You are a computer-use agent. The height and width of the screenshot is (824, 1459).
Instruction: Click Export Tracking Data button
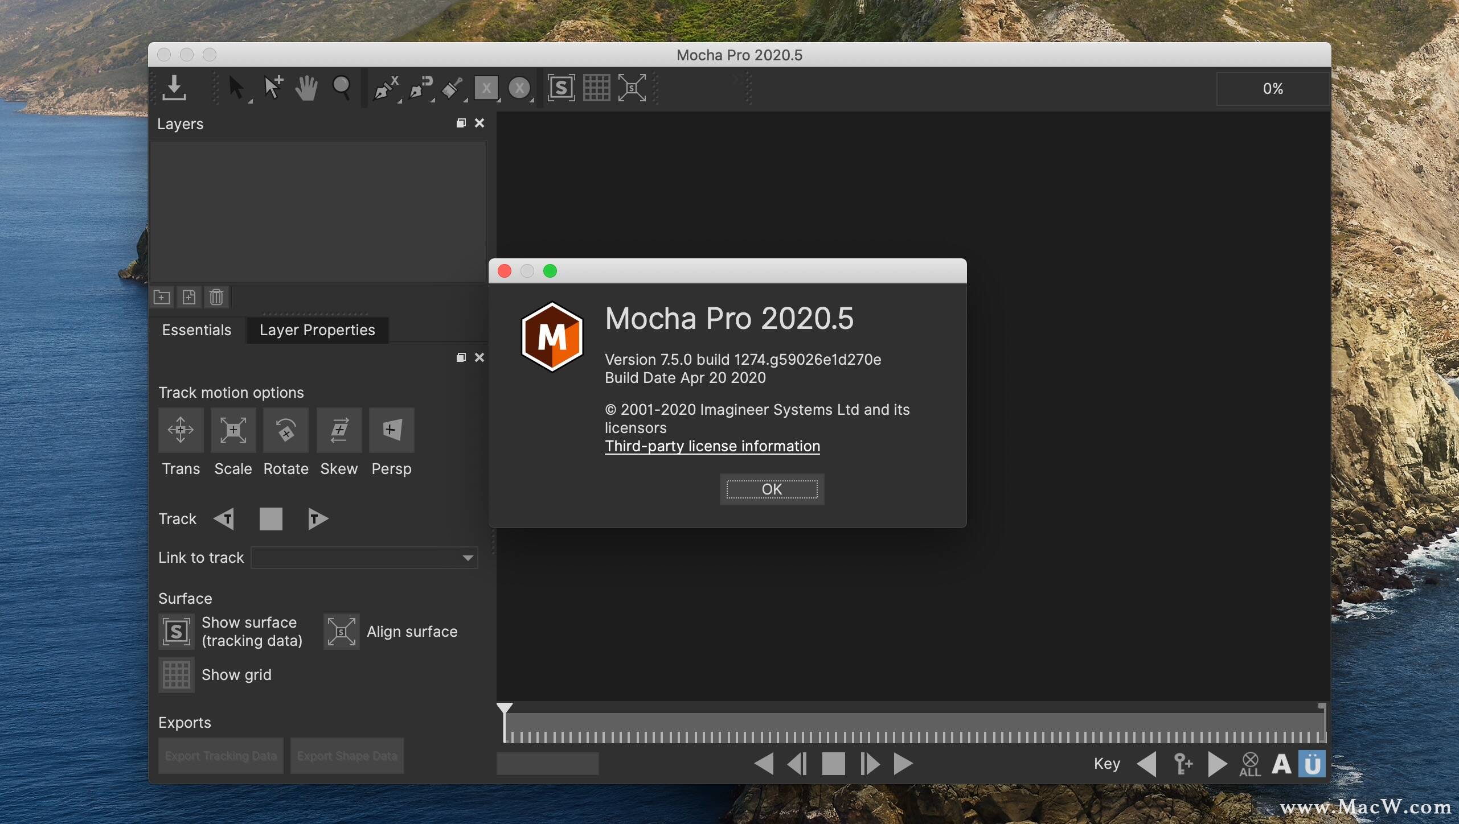[221, 756]
